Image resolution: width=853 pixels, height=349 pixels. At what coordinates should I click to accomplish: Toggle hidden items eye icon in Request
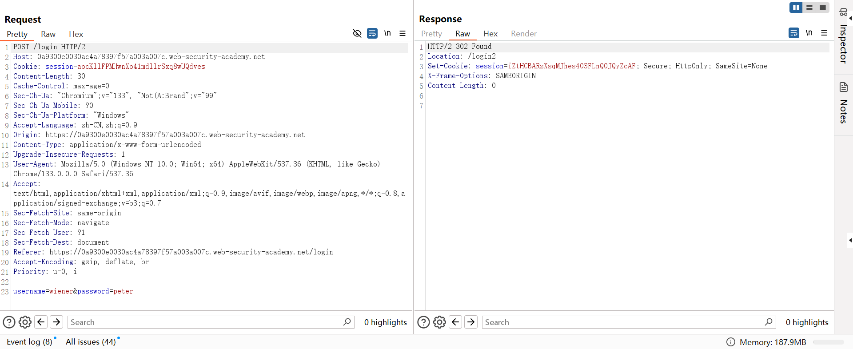[357, 33]
